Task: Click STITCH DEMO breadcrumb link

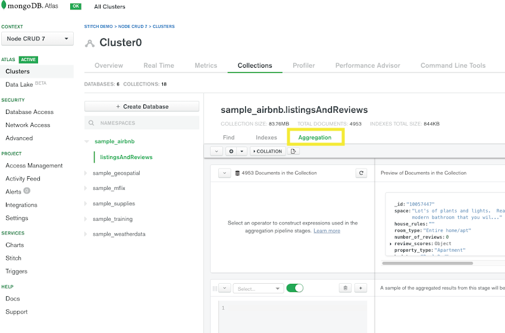Action: point(99,27)
